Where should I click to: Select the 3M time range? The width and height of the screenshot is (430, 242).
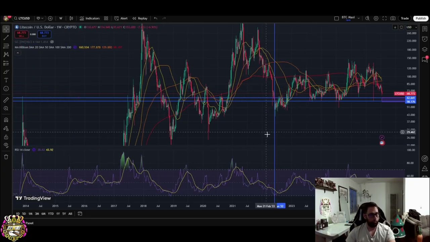click(37, 214)
